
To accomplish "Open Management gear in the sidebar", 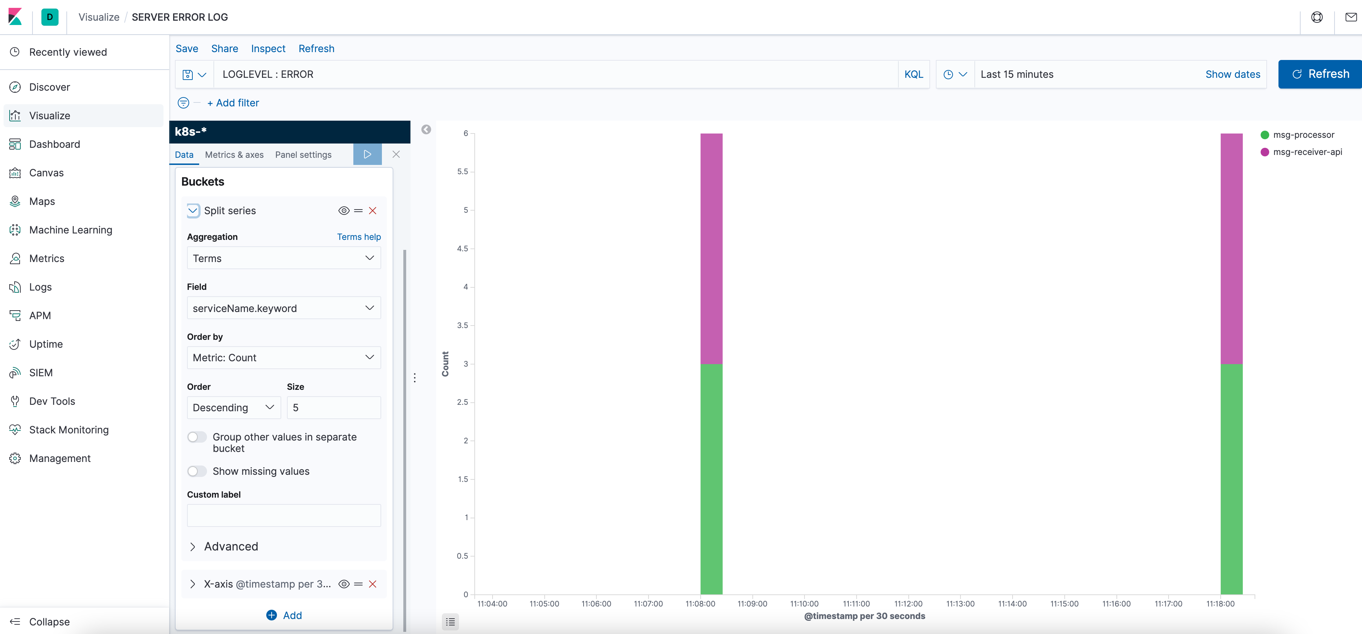I will [15, 458].
